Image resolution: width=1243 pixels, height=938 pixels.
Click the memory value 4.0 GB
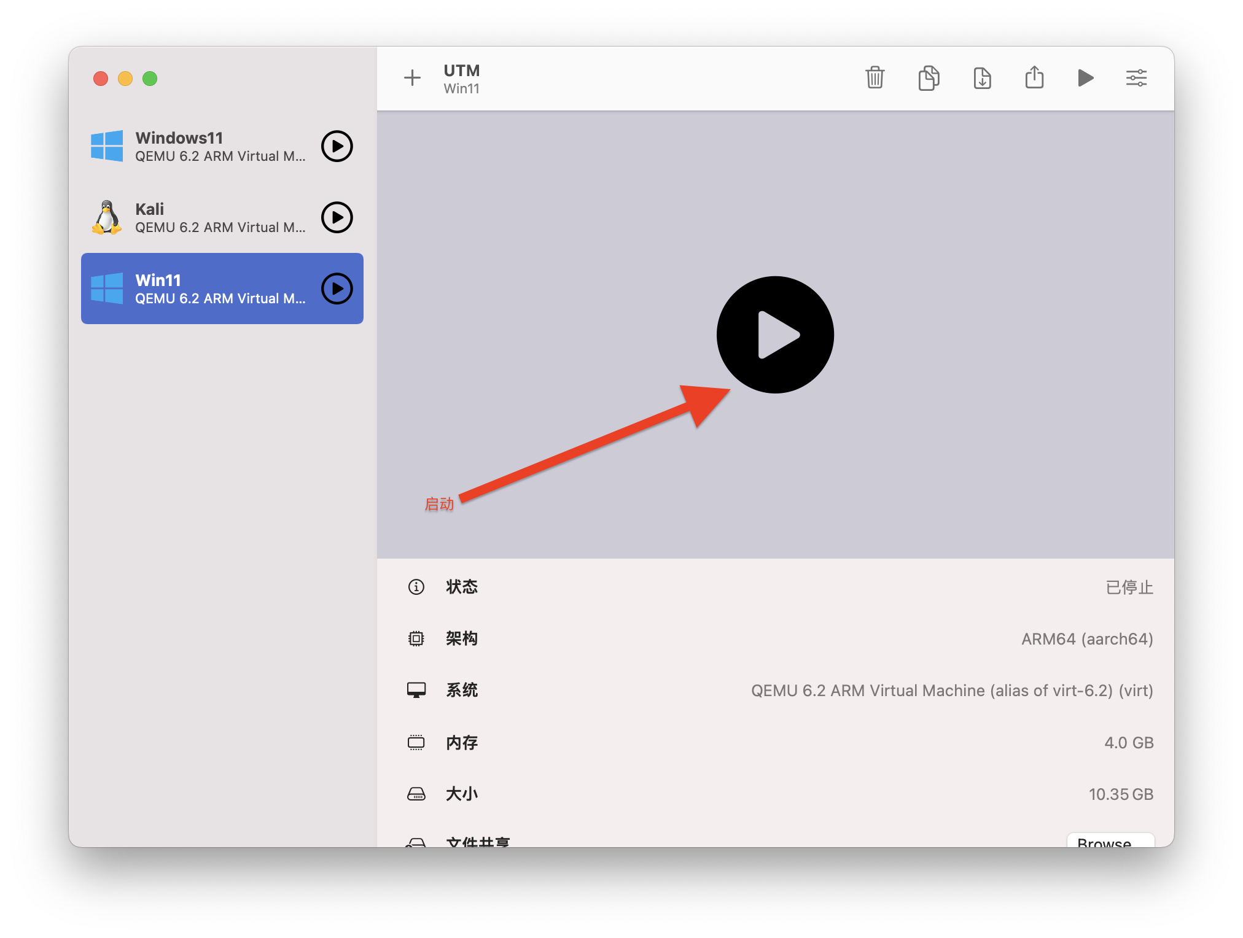(x=1129, y=743)
